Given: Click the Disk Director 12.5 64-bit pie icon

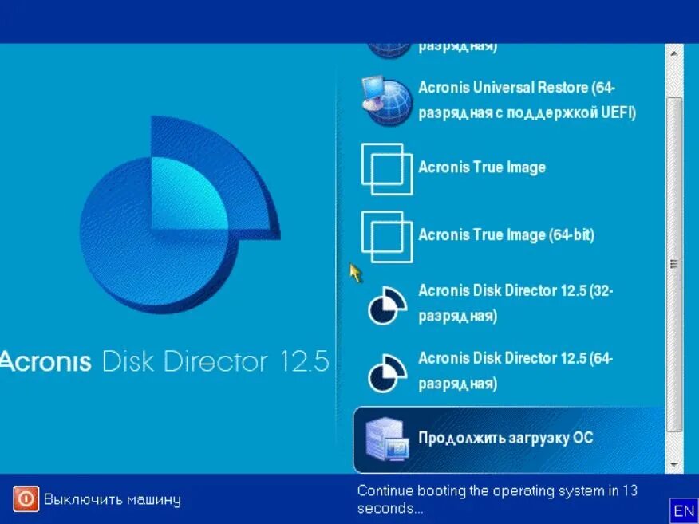Looking at the screenshot, I should pyautogui.click(x=387, y=373).
